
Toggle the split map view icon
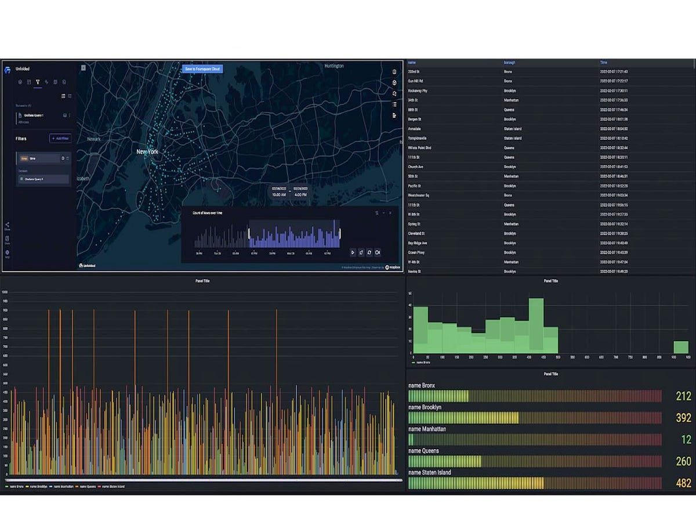tap(394, 72)
